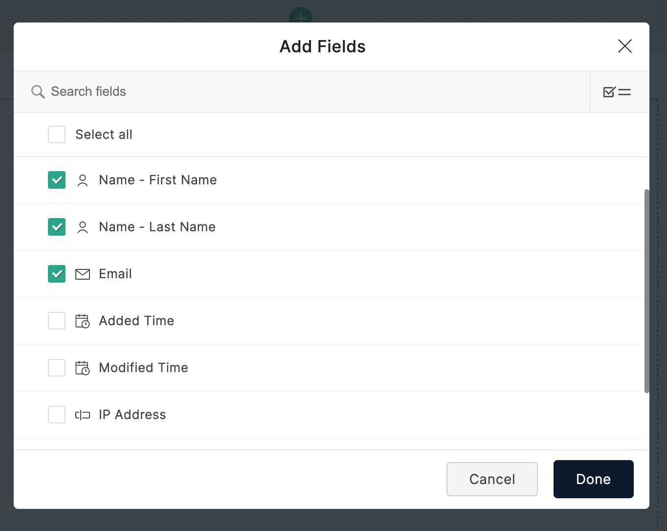Click the calendar-clock icon beside Added Time
667x531 pixels.
click(x=83, y=321)
